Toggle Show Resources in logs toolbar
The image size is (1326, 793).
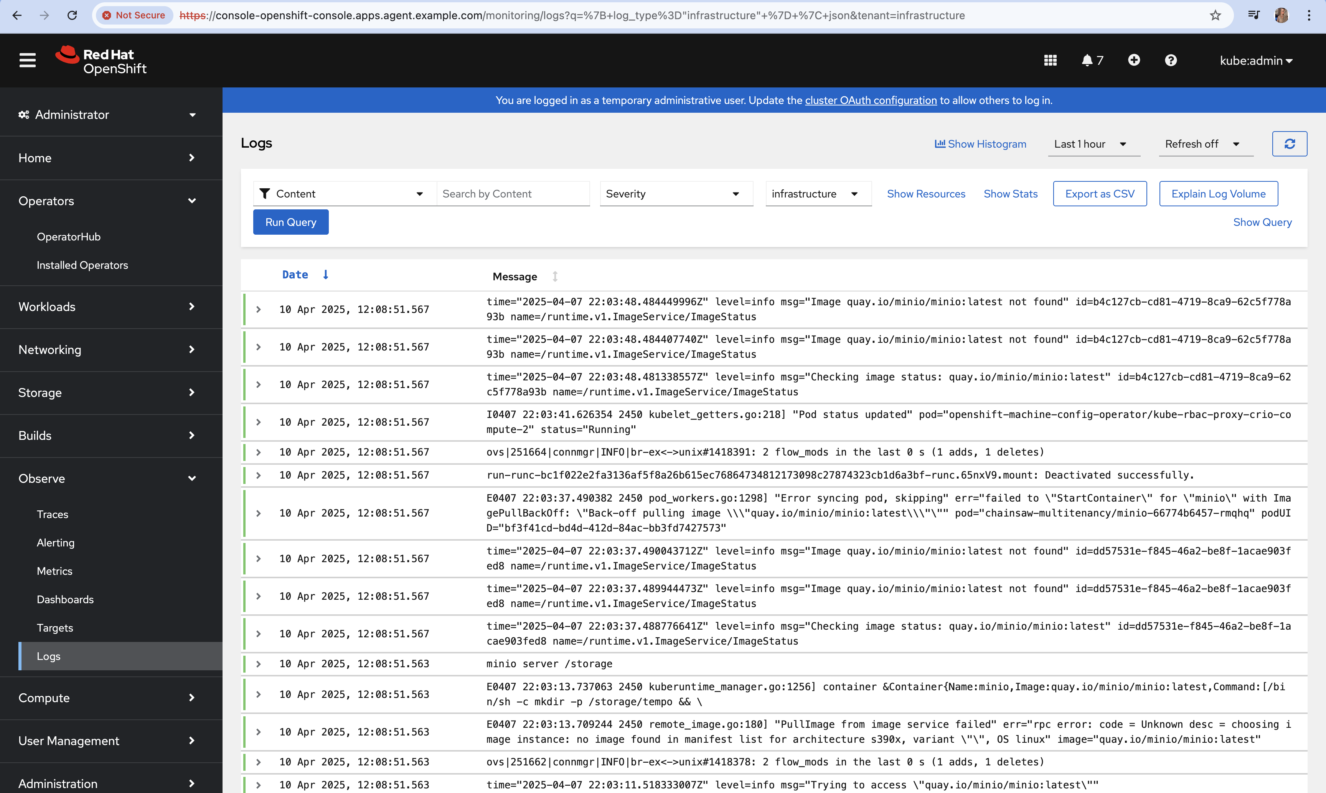[x=925, y=194]
